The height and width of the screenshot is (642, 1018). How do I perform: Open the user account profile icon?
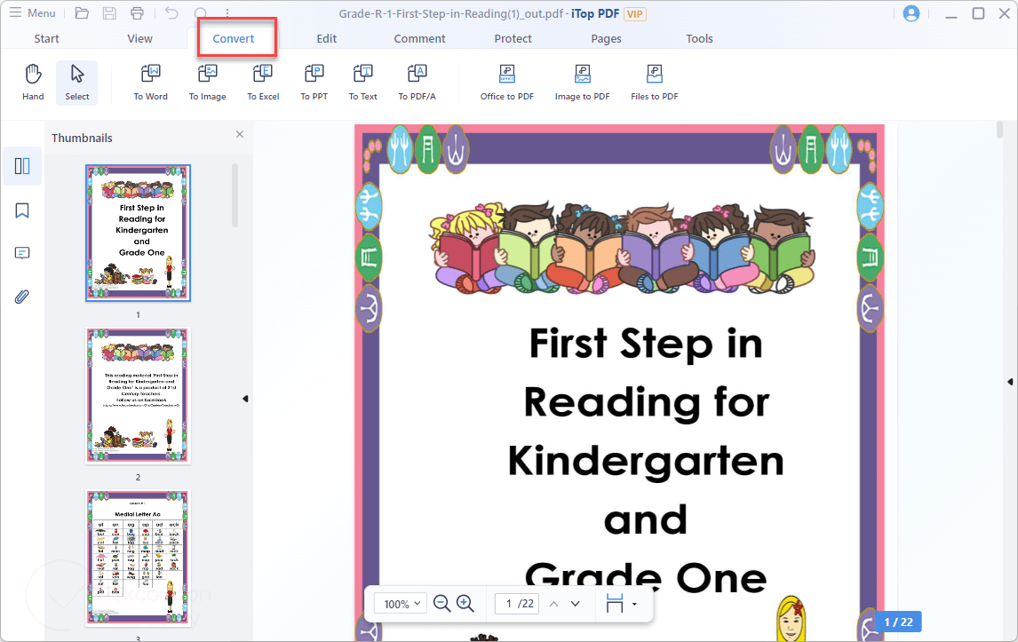pos(911,13)
